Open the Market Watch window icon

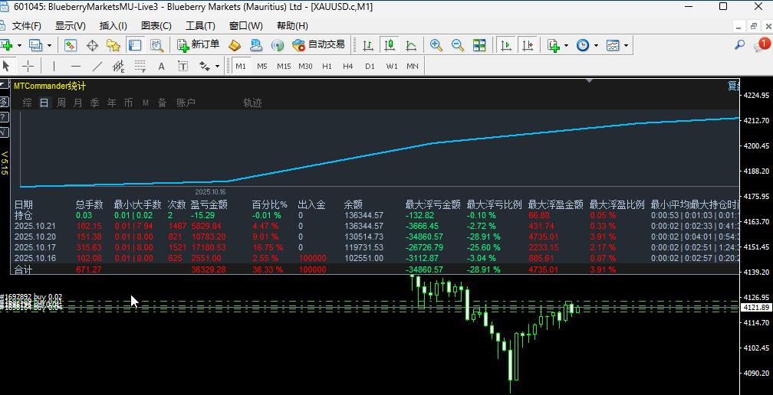click(71, 45)
